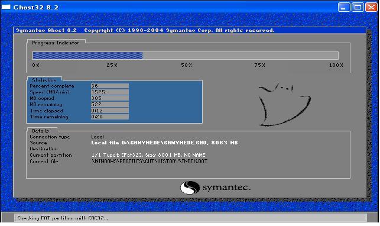Click the MB copied value field
This screenshot has width=380, height=226.
click(110, 98)
